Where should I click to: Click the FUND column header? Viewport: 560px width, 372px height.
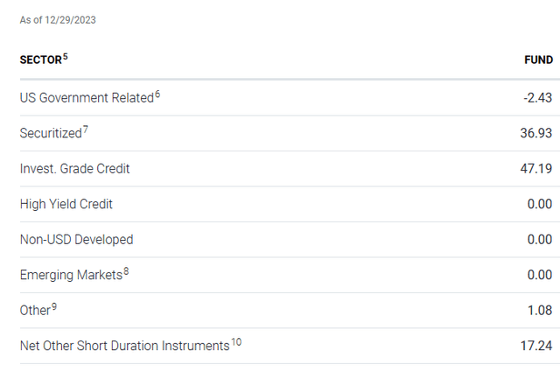tap(538, 60)
